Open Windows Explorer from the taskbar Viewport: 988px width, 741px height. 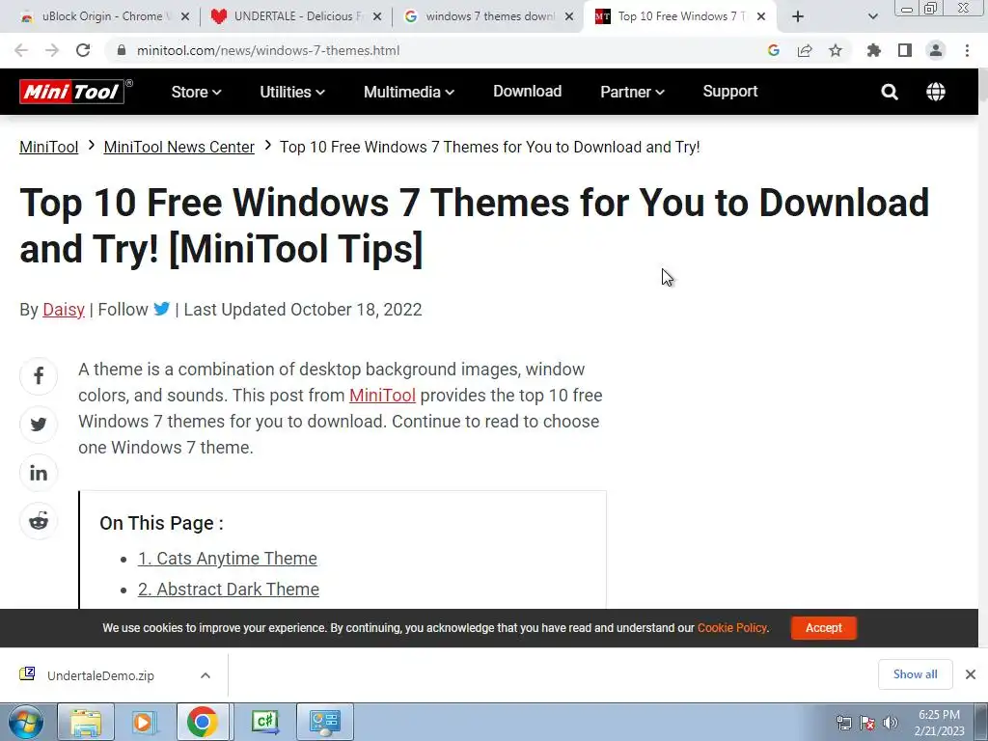[x=86, y=722]
